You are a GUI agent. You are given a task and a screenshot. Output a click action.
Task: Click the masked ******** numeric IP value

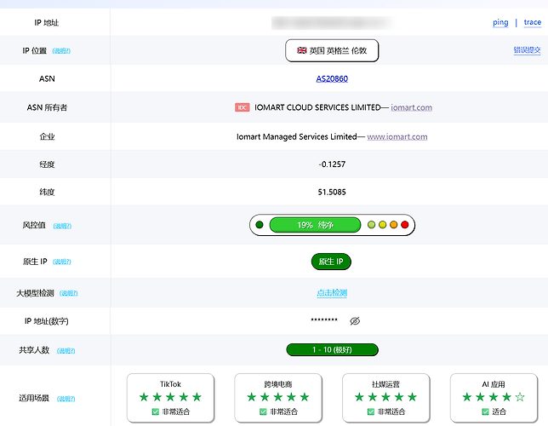[x=324, y=320]
